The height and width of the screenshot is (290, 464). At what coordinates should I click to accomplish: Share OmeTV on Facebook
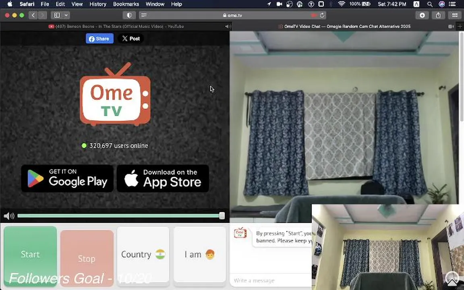click(x=99, y=39)
